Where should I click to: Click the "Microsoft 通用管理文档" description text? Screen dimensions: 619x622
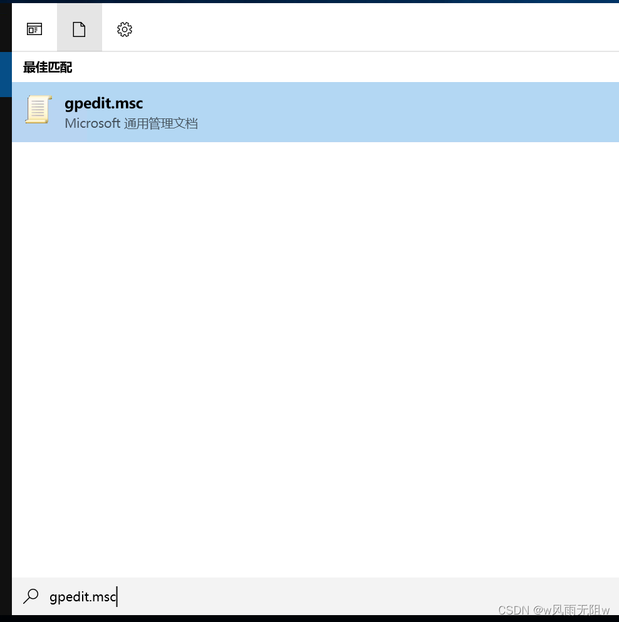pos(131,123)
